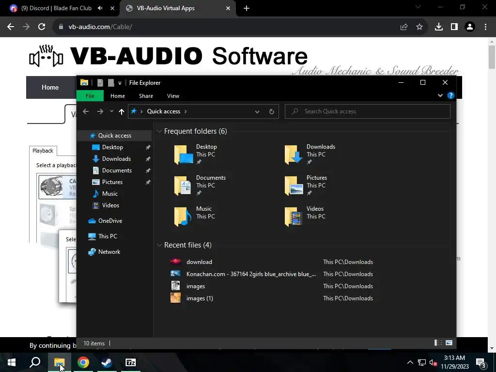Image resolution: width=496 pixels, height=372 pixels.
Task: Bookmark this page with the star
Action: tap(419, 27)
